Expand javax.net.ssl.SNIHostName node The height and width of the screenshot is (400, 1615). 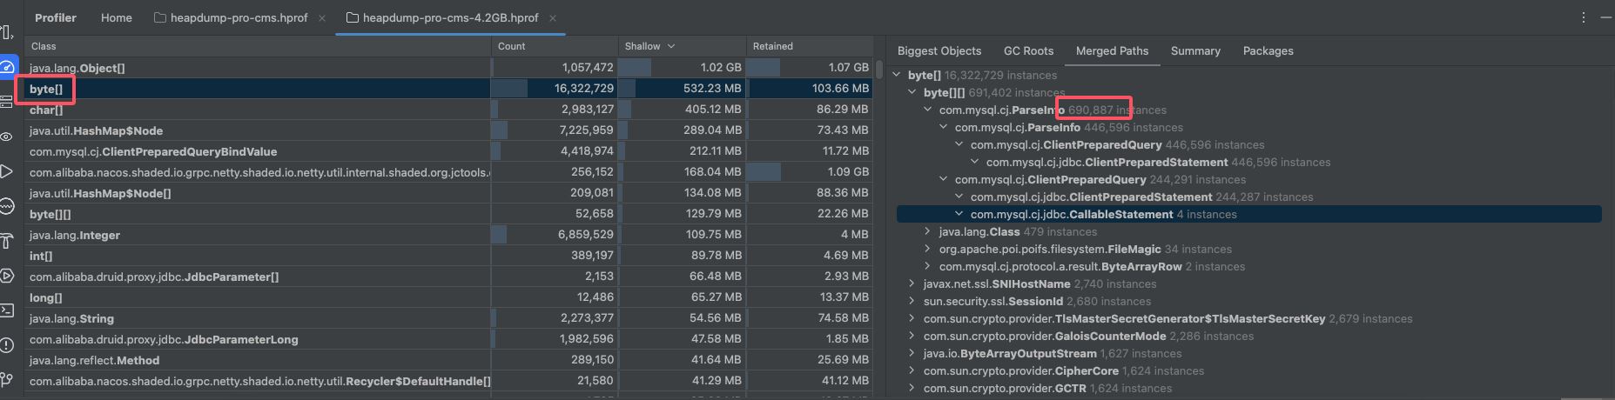pos(912,284)
